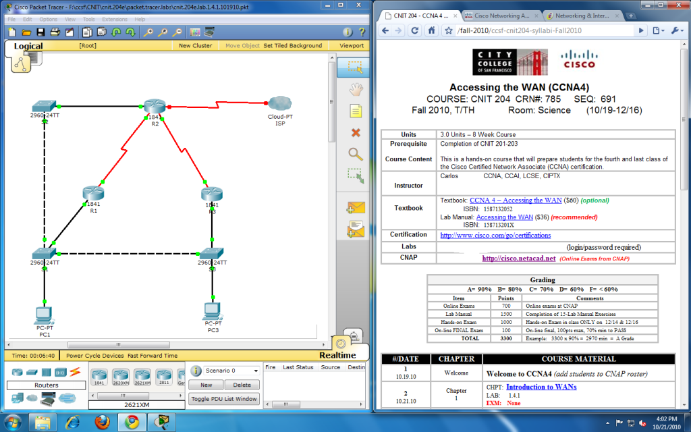Image resolution: width=691 pixels, height=432 pixels.
Task: Add a Complex PDU envelope
Action: click(356, 229)
